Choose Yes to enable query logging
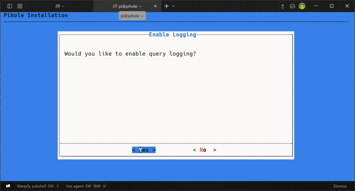This screenshot has width=355, height=191. [144, 150]
